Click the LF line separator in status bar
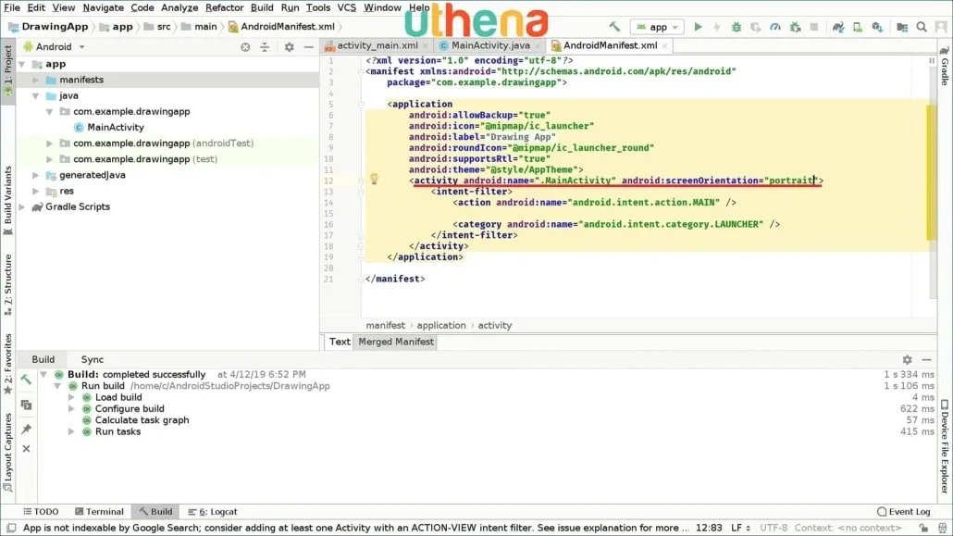Screen dimensions: 953x536 739,528
